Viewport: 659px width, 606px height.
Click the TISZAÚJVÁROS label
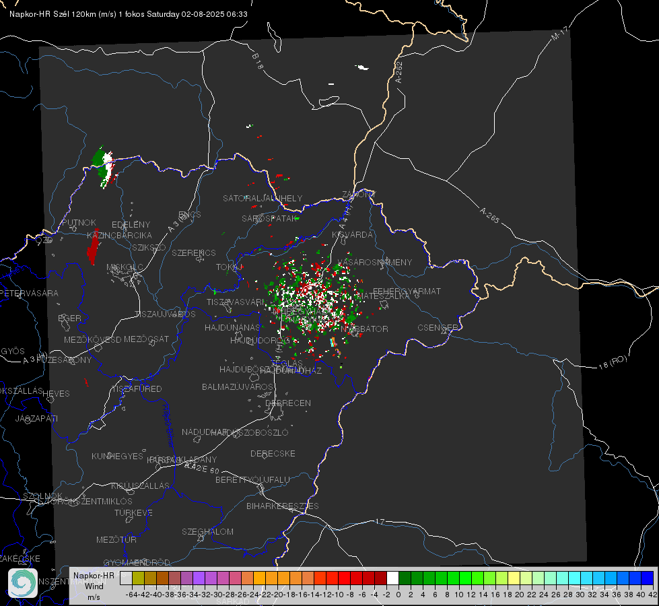165,314
